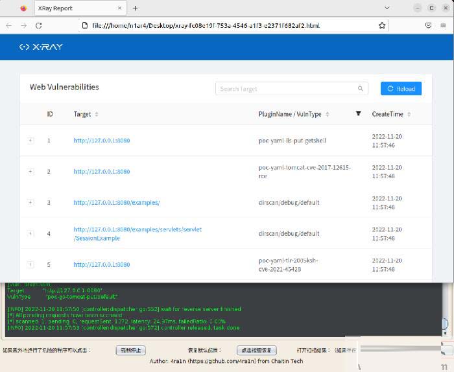Click the leftmost button in bottom tool window
454x372 pixels.
pos(131,351)
